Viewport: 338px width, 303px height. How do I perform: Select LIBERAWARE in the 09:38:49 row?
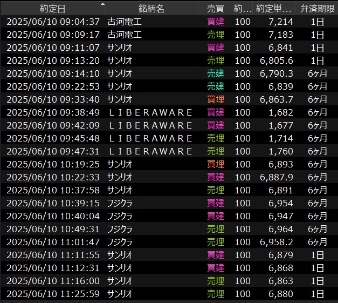(150, 112)
